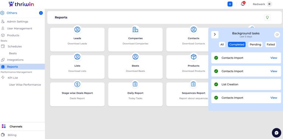Open Report about sequences

pyautogui.click(x=193, y=98)
